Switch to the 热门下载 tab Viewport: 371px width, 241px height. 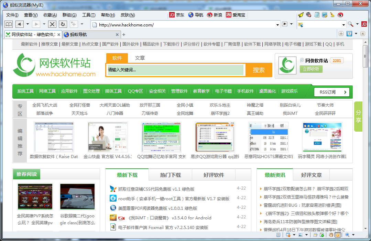pyautogui.click(x=170, y=175)
